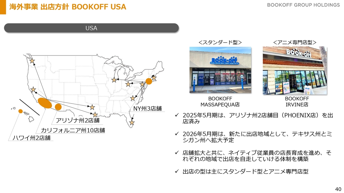344x193 pixels.
Task: Click the <アニメ専門店型> heading
Action: tap(295, 42)
